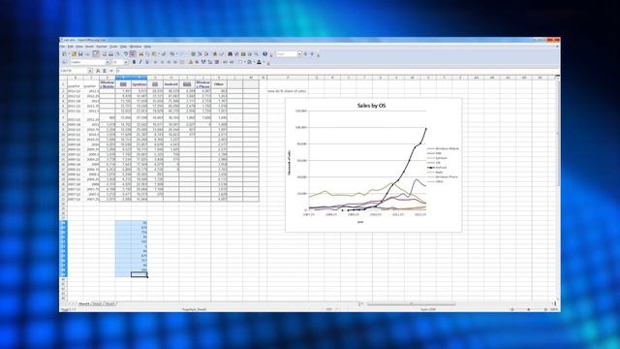Run the Spelling check icon
This screenshot has height=349, width=620.
125,54
